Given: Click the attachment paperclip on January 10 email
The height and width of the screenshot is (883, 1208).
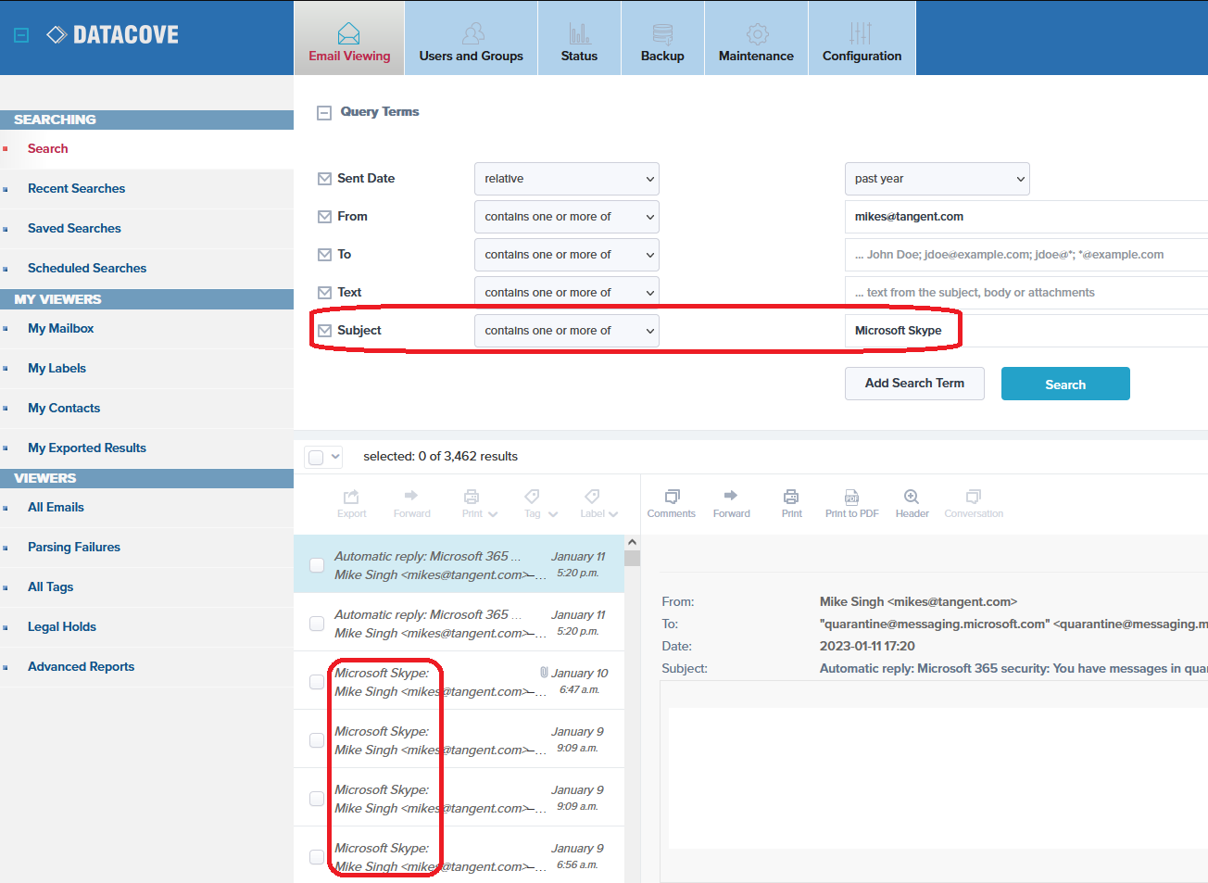Looking at the screenshot, I should (x=544, y=673).
